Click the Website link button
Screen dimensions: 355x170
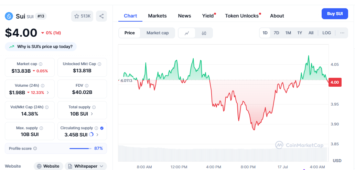click(x=48, y=166)
